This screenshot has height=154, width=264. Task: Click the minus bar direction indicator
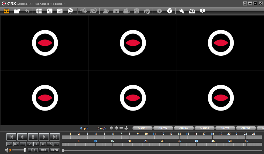tap(121, 128)
